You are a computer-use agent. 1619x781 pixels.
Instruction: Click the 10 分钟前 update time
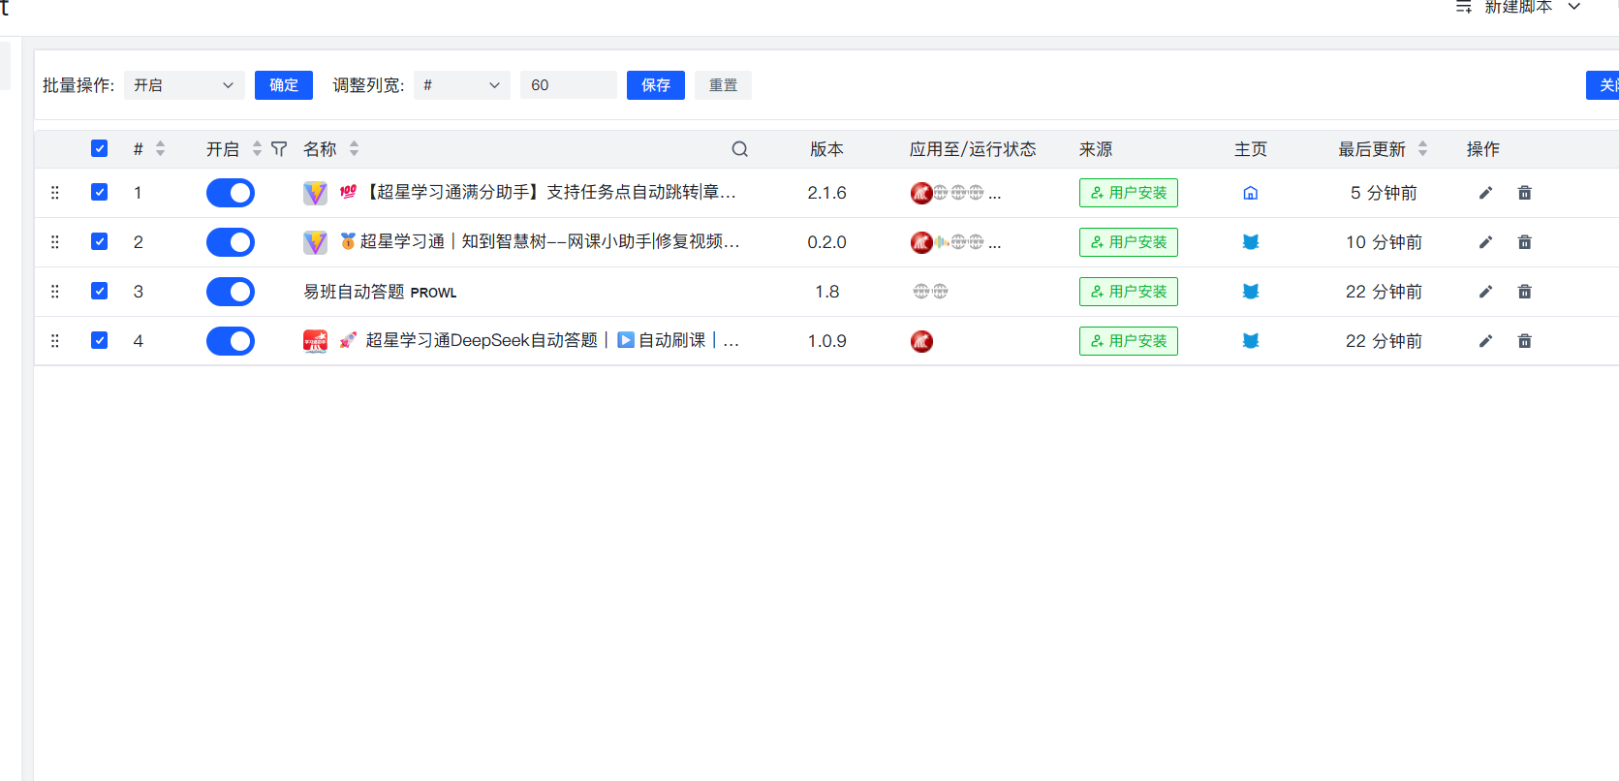click(1384, 242)
